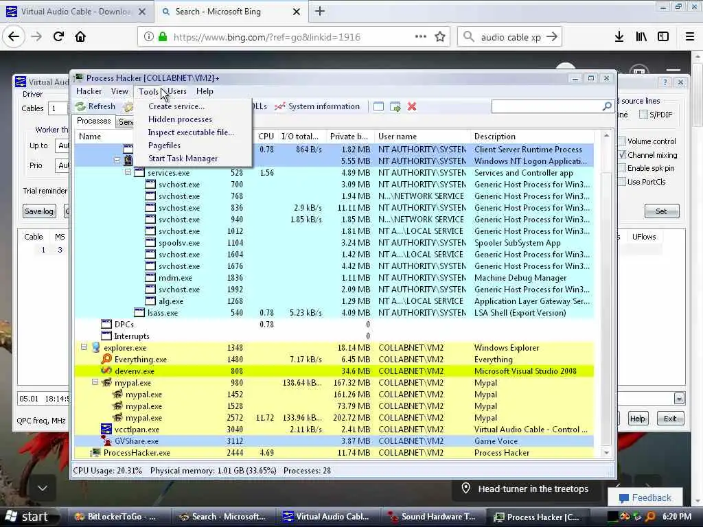Image resolution: width=703 pixels, height=527 pixels.
Task: Open the browser hamburger menu
Action: point(690,37)
